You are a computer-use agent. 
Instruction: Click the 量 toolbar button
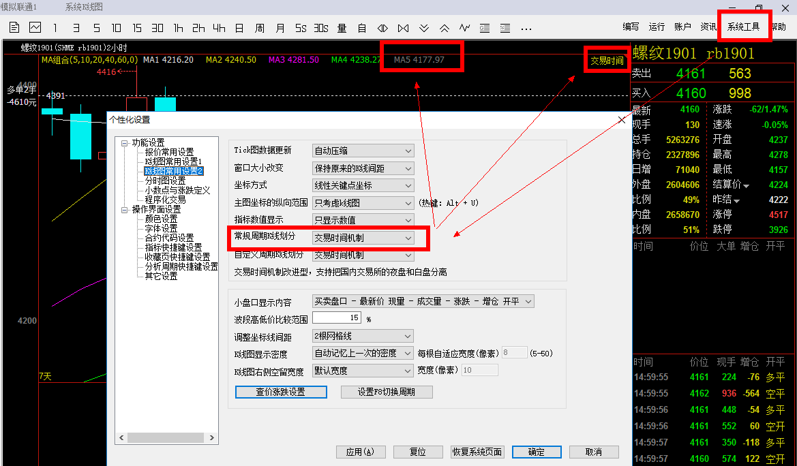pyautogui.click(x=342, y=28)
